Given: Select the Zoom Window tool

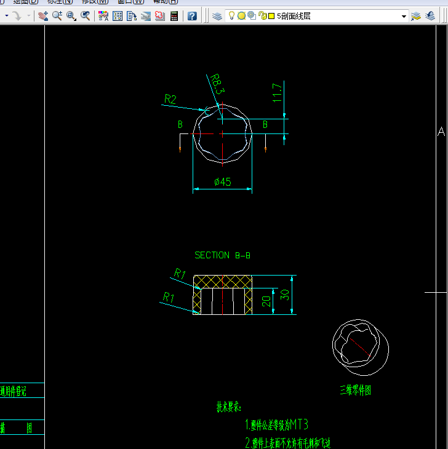Looking at the screenshot, I should (x=71, y=16).
